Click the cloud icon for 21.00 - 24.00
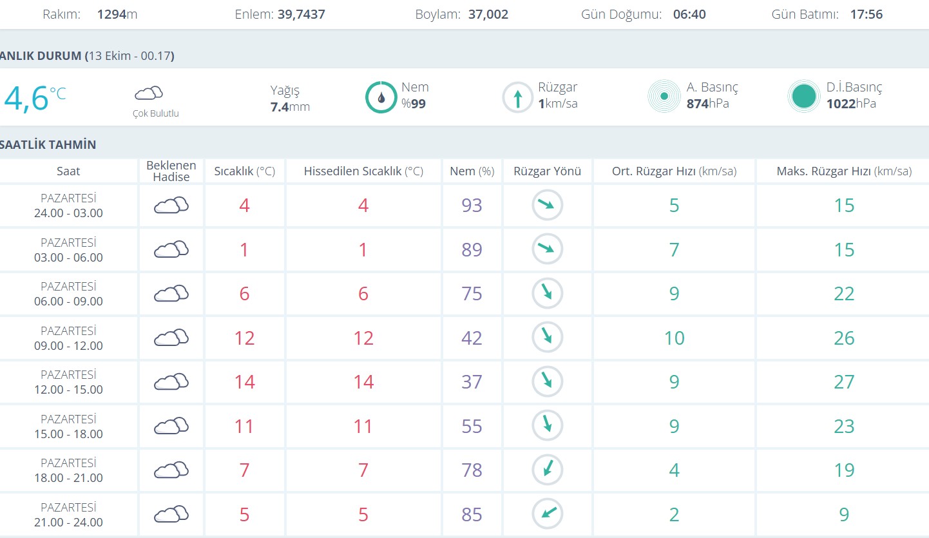 point(171,514)
